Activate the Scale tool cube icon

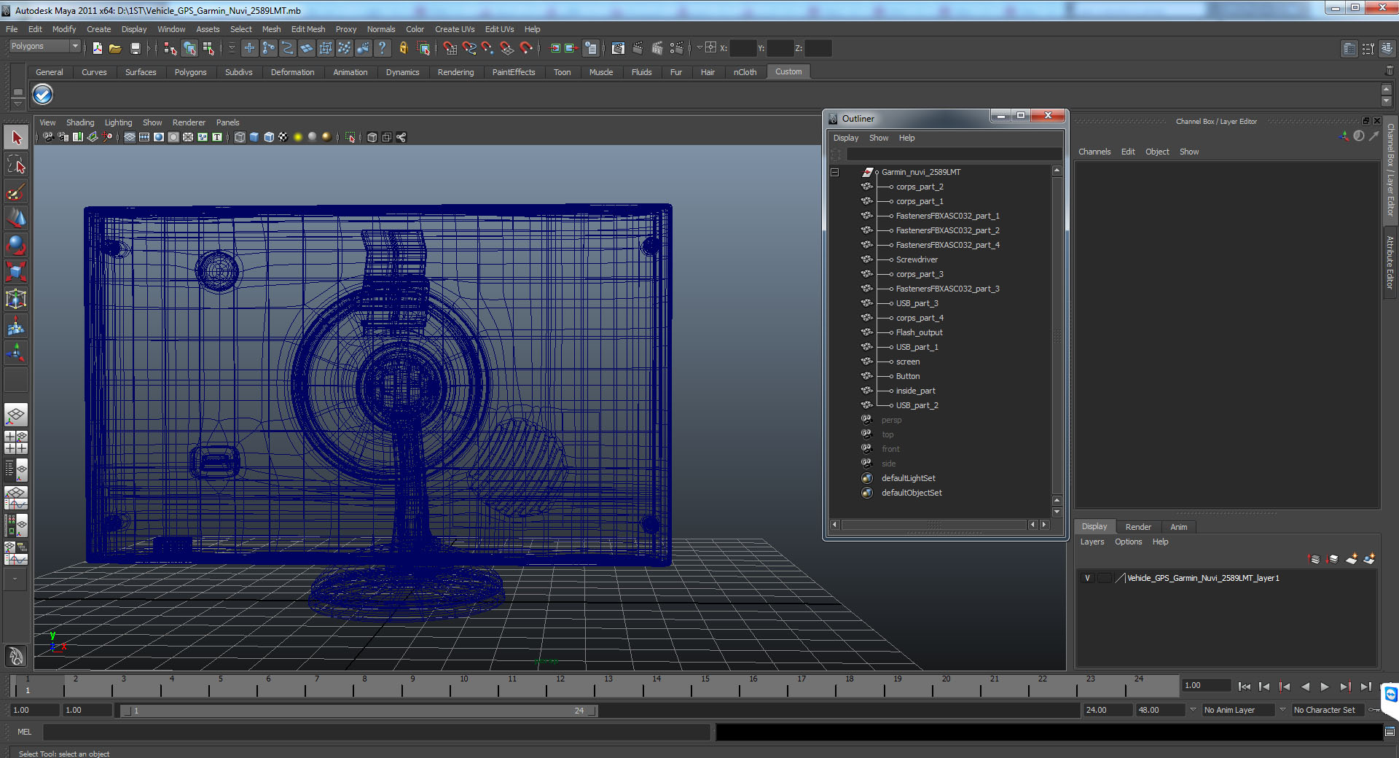click(x=16, y=273)
